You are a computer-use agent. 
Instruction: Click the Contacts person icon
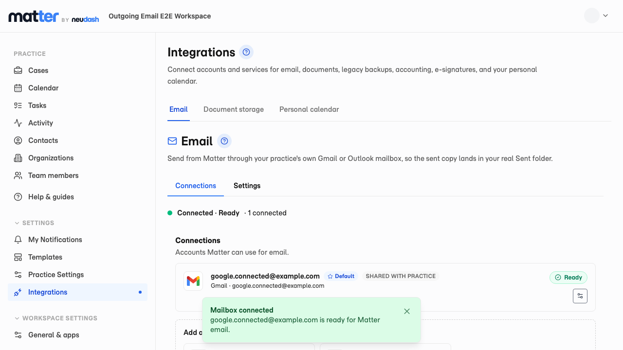pyautogui.click(x=18, y=140)
